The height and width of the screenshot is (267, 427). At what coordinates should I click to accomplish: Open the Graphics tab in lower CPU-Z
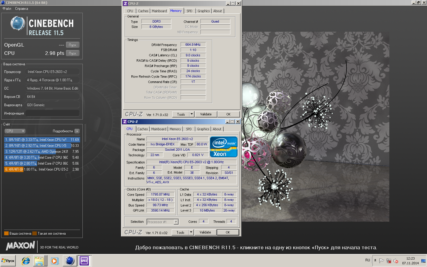(203, 129)
